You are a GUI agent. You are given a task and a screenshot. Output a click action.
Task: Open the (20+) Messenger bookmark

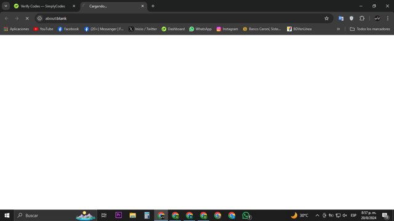click(104, 29)
